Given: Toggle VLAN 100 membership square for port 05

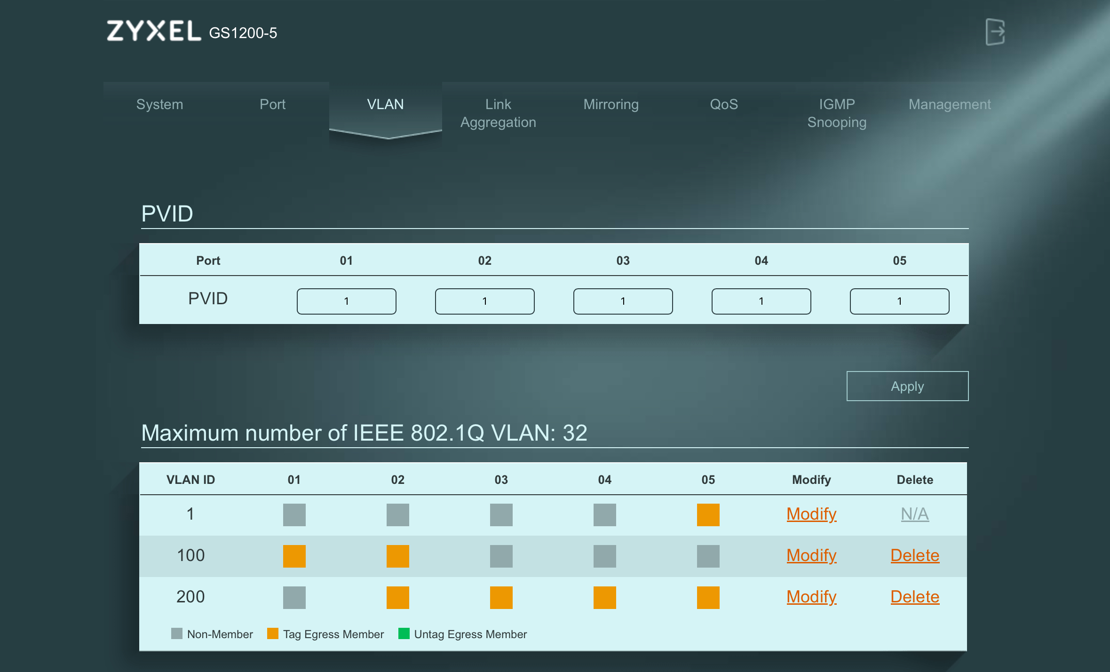Looking at the screenshot, I should 708,556.
